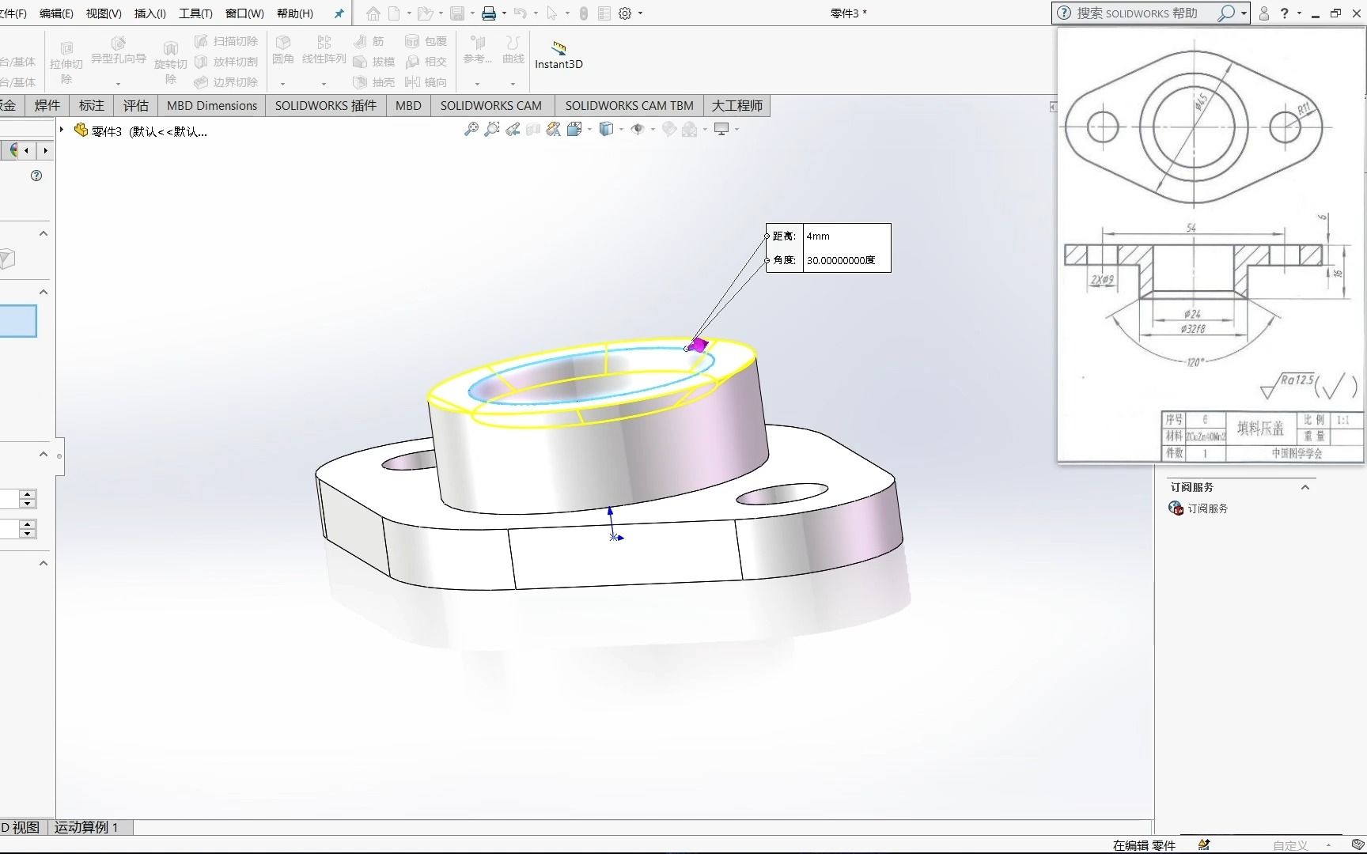Open the Linear Pattern dropdown arrow
Viewport: 1367px width, 854px height.
324,84
